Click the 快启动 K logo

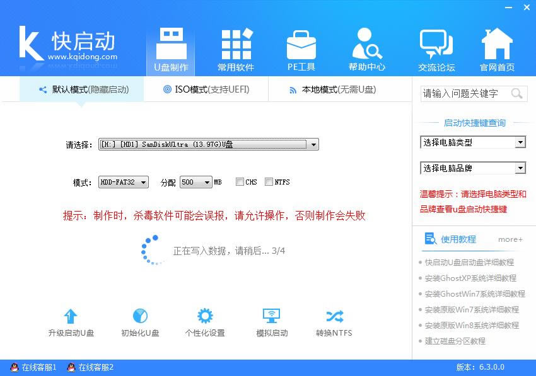(32, 43)
